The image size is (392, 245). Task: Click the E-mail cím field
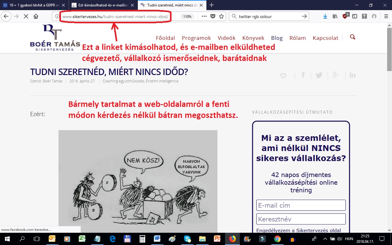(301, 205)
